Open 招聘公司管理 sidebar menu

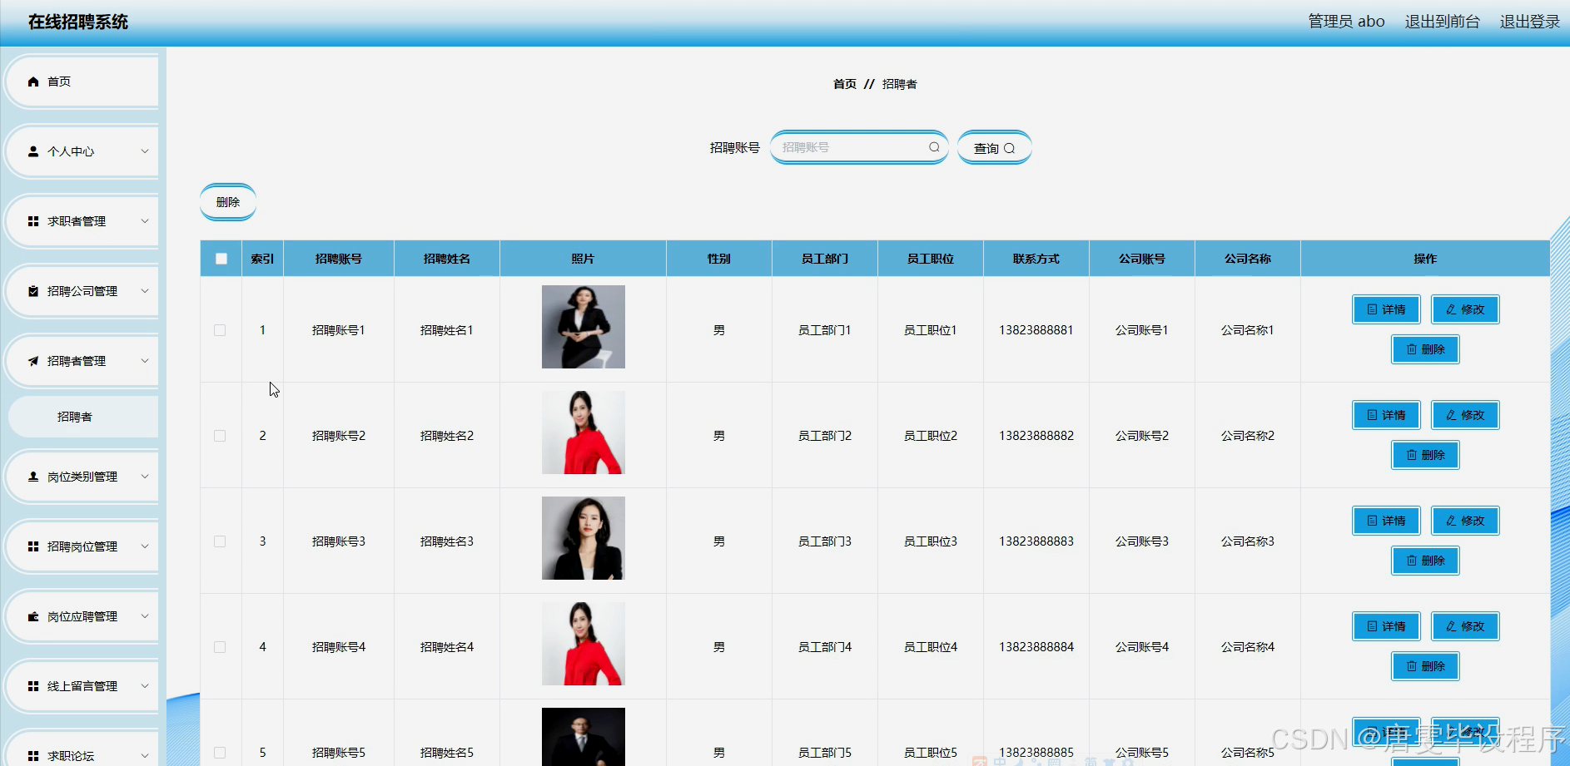click(82, 291)
